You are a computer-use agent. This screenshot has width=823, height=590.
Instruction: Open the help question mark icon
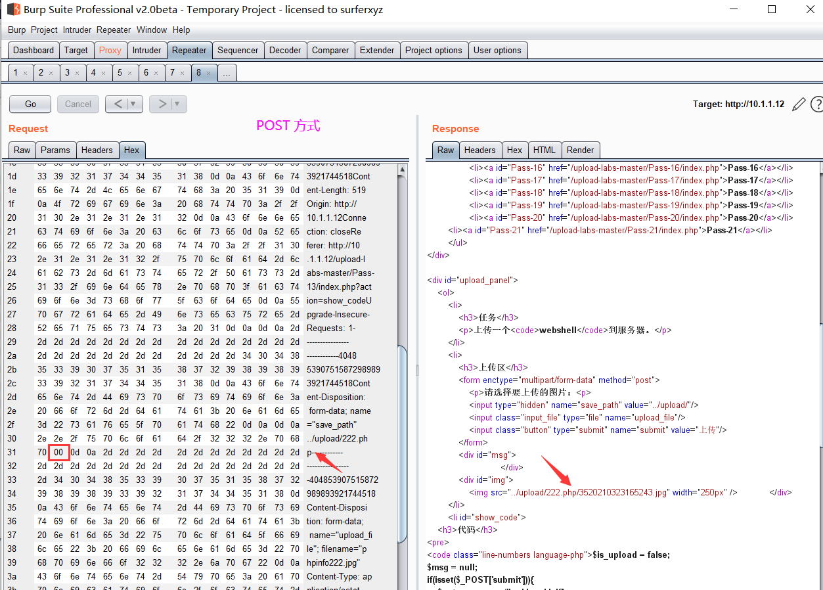[817, 104]
